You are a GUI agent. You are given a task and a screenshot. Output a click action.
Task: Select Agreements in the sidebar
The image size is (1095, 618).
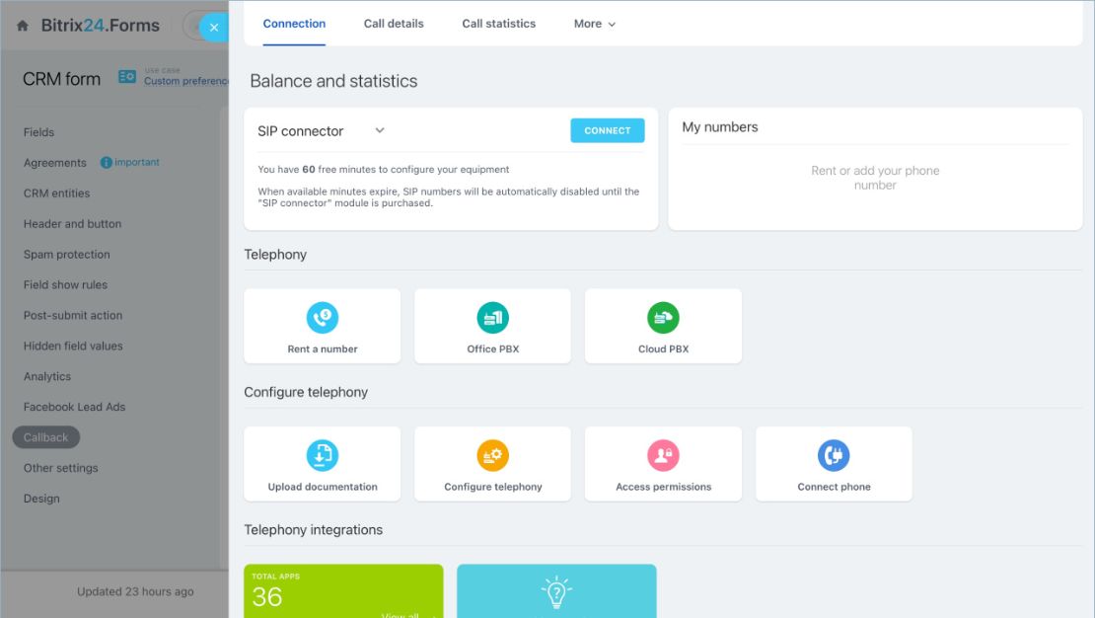point(54,163)
